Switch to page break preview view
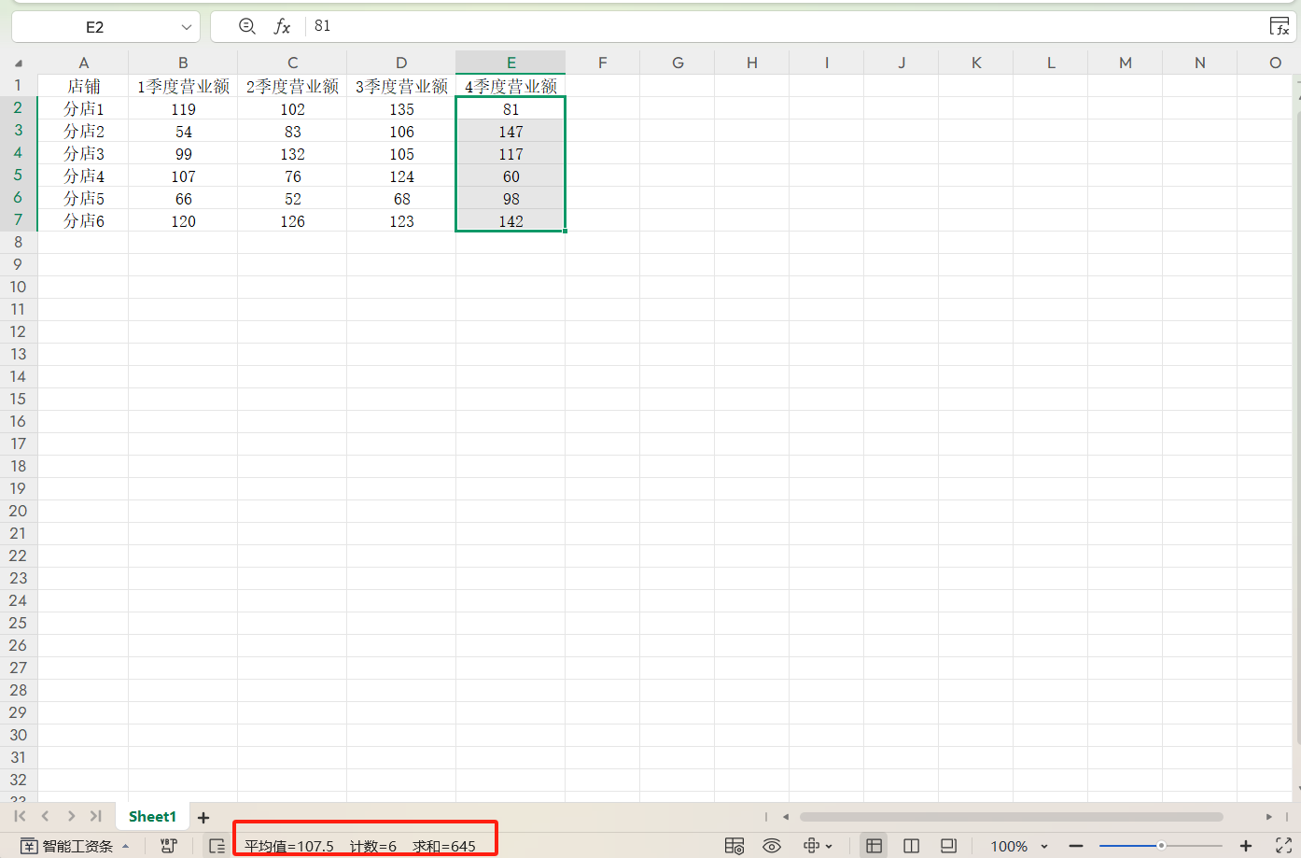 click(912, 846)
